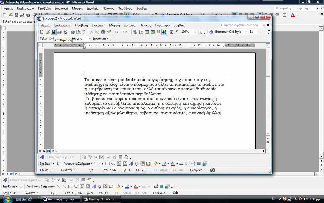Click Insert Text Box icon in Έγγραφο2 drawing toolbar
The height and width of the screenshot is (203, 324).
(x=119, y=164)
